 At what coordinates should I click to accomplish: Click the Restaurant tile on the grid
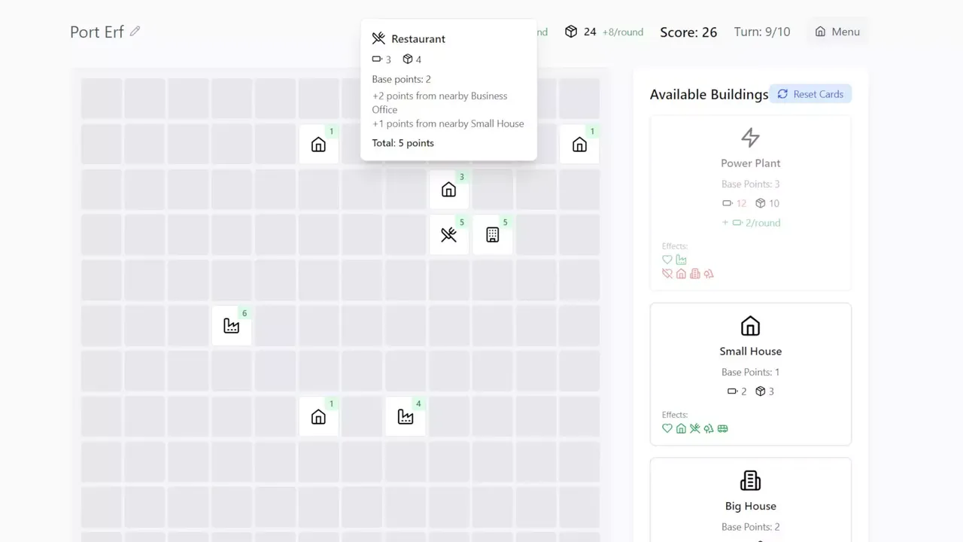click(x=449, y=235)
